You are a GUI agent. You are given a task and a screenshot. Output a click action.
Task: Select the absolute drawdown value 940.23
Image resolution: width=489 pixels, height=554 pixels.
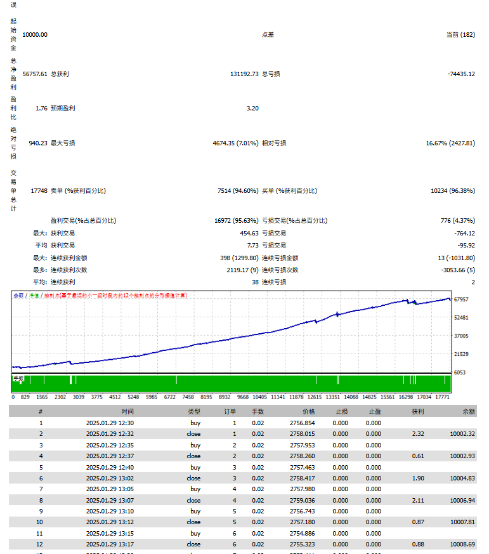[38, 143]
